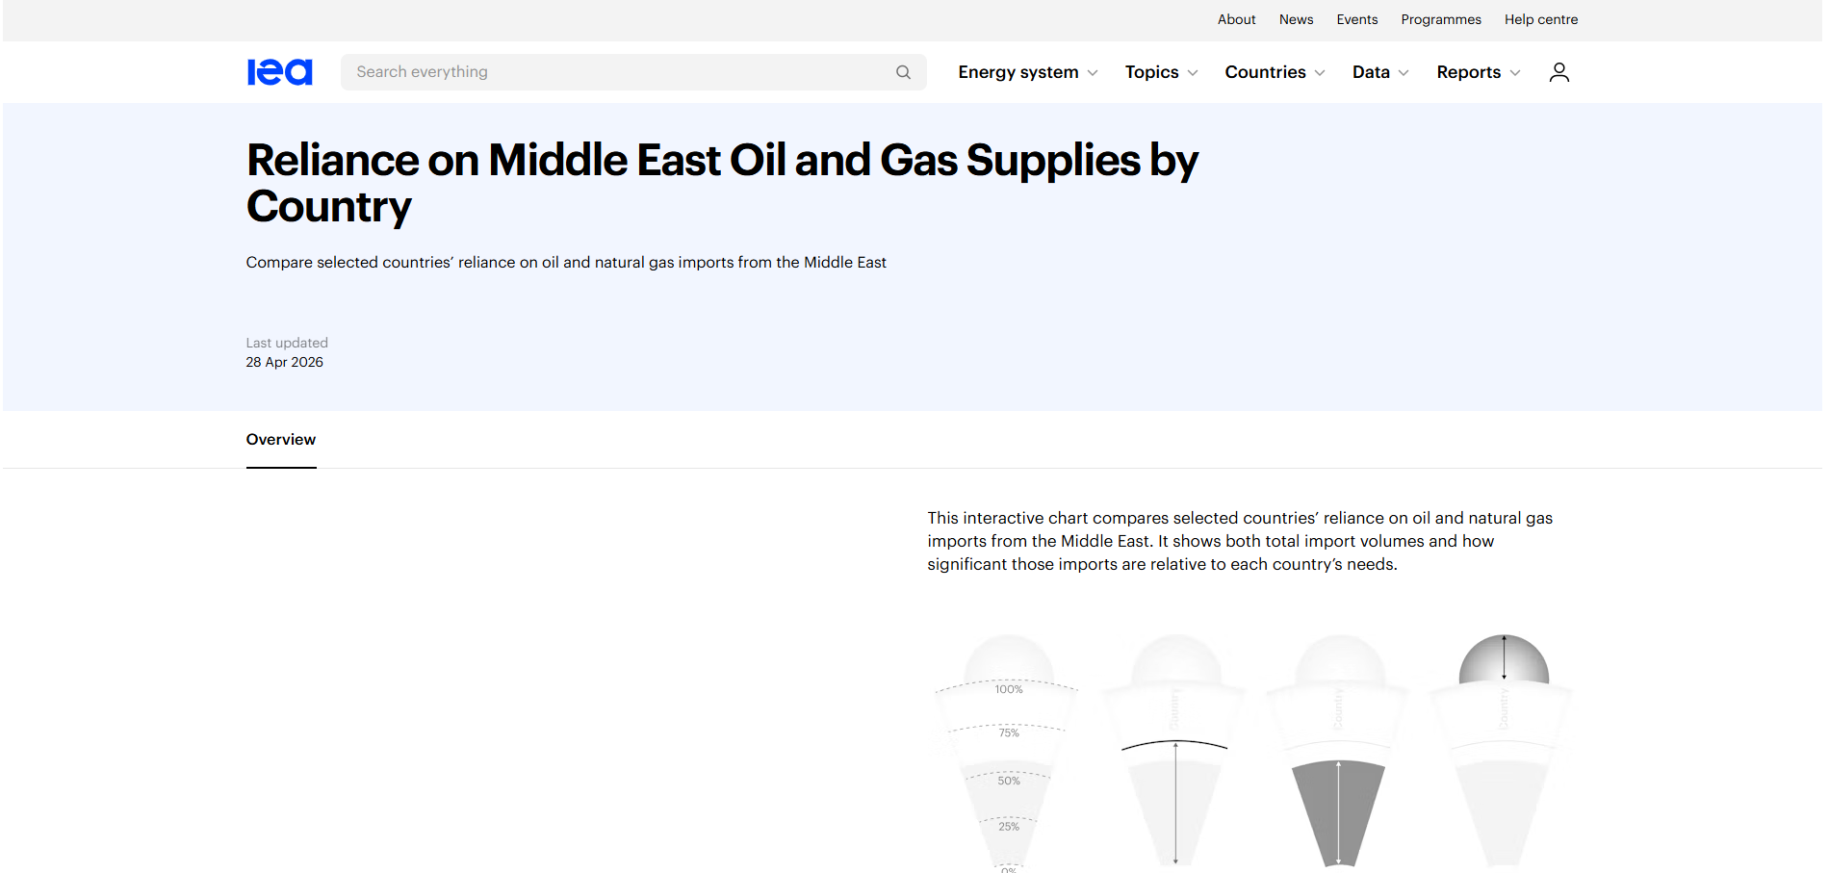This screenshot has width=1829, height=873.
Task: Expand the Data menu
Action: click(x=1380, y=72)
